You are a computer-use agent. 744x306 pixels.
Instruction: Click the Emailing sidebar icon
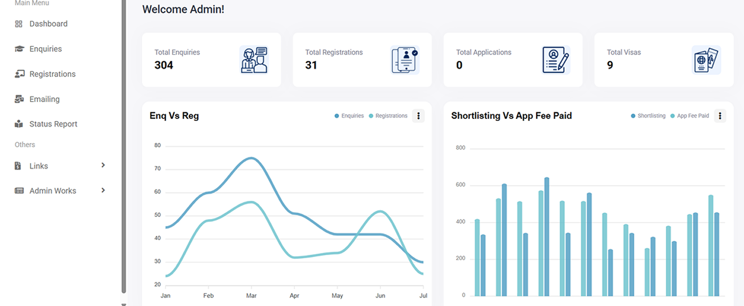point(19,99)
